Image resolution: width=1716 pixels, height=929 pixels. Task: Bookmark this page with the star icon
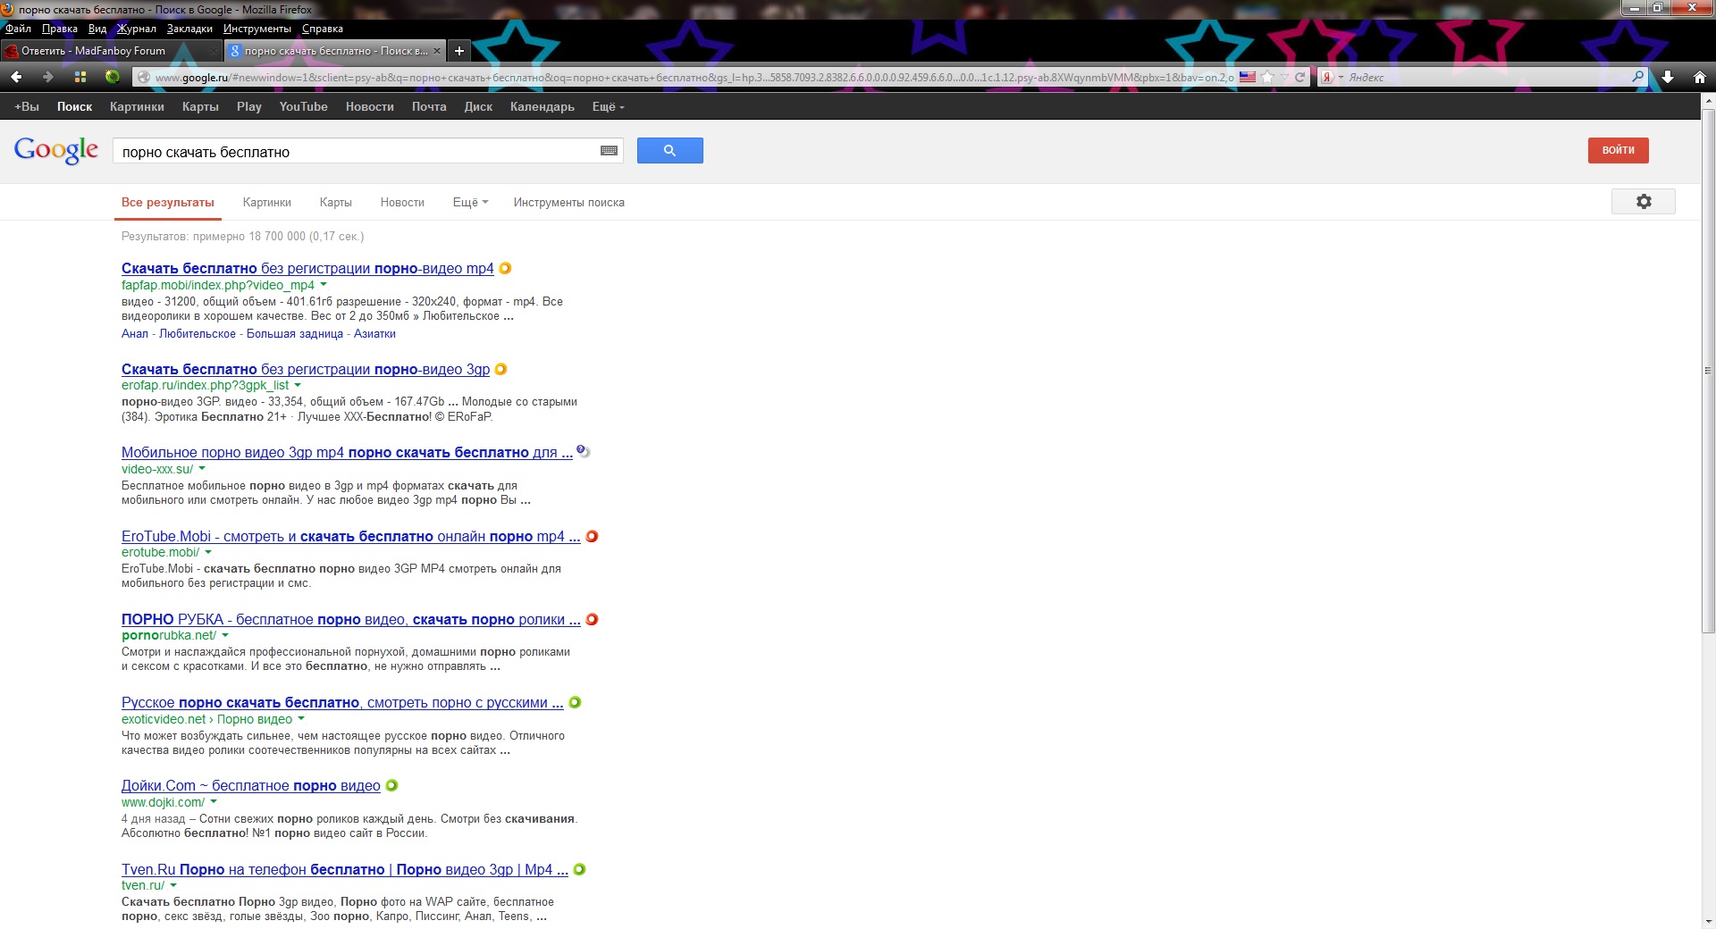[1267, 77]
